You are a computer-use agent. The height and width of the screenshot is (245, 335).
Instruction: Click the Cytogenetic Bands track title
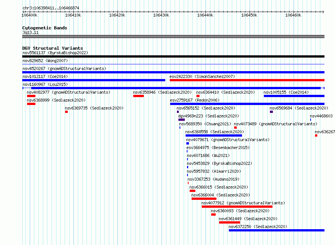click(45, 28)
